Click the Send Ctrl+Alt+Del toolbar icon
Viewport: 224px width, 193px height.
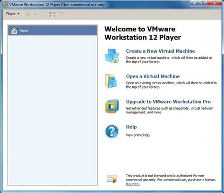(43, 15)
